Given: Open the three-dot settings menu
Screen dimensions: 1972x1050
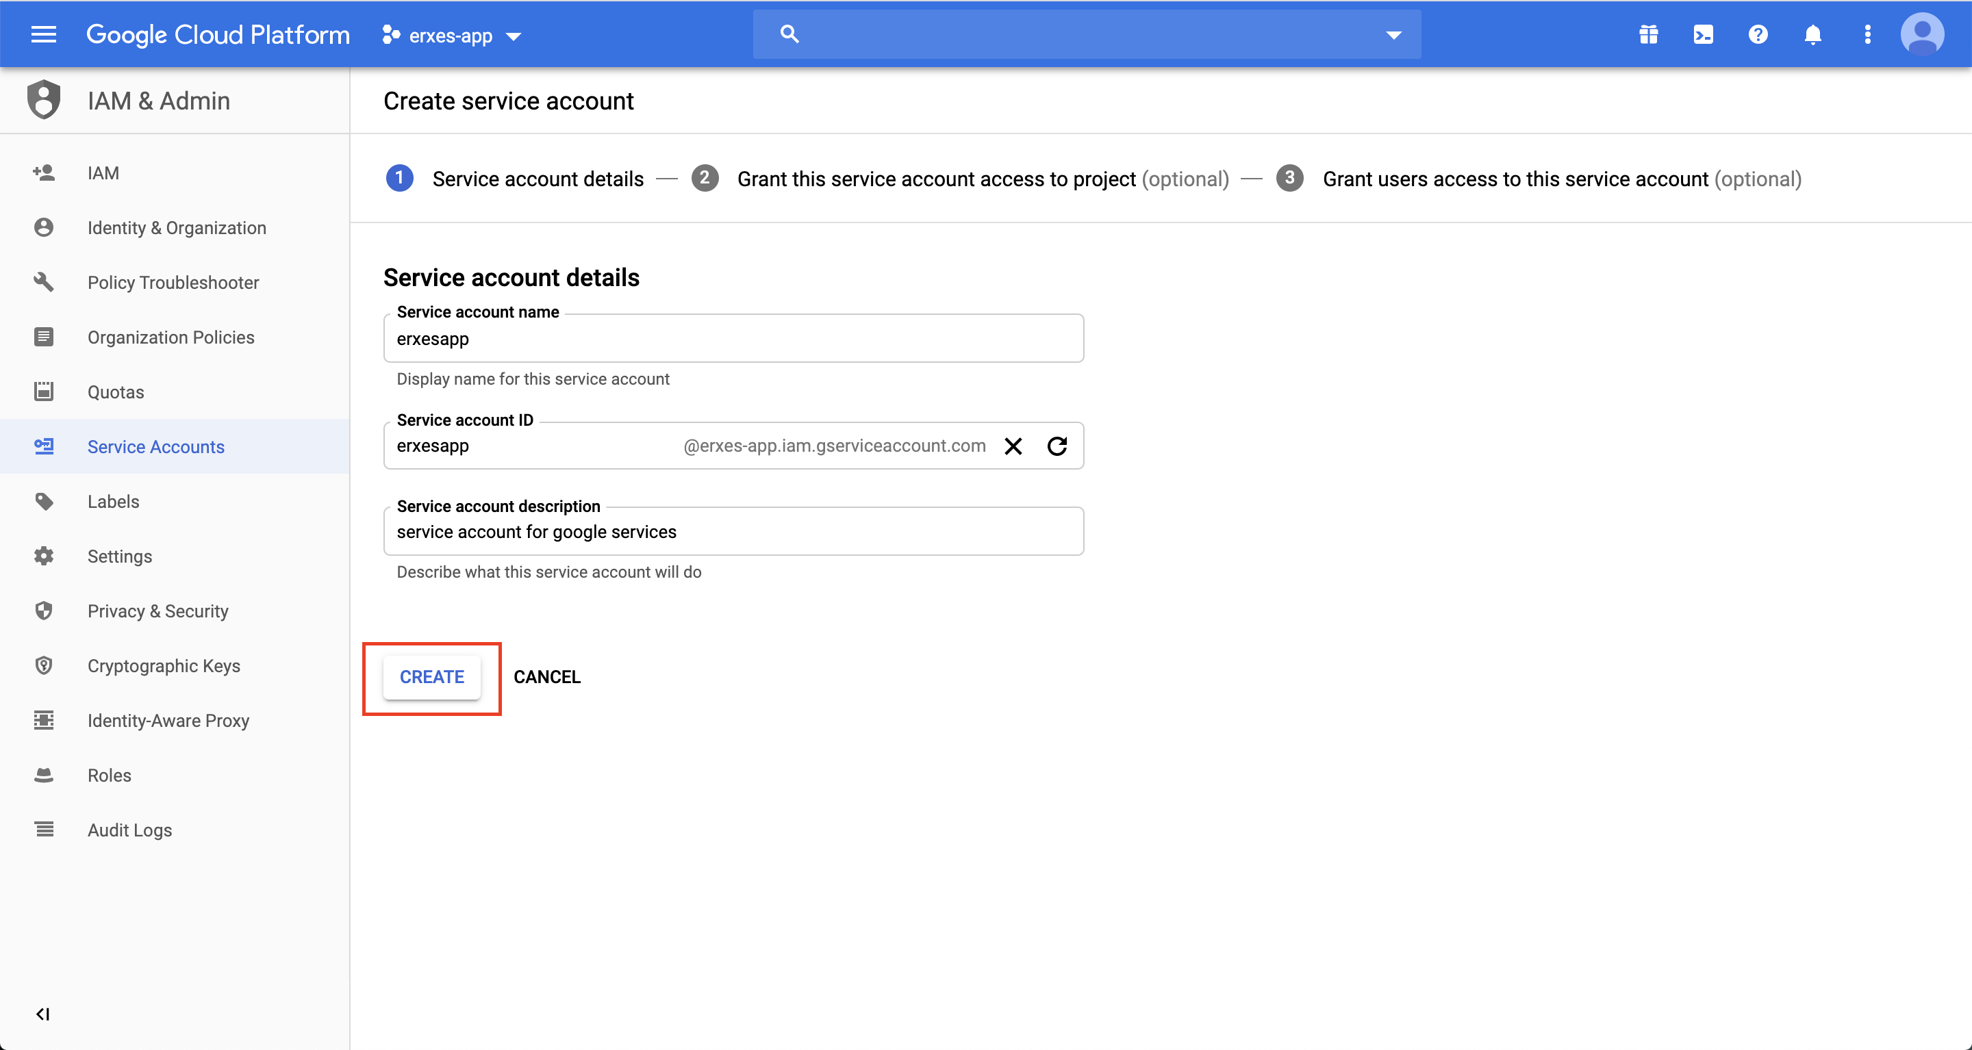Looking at the screenshot, I should [1867, 34].
